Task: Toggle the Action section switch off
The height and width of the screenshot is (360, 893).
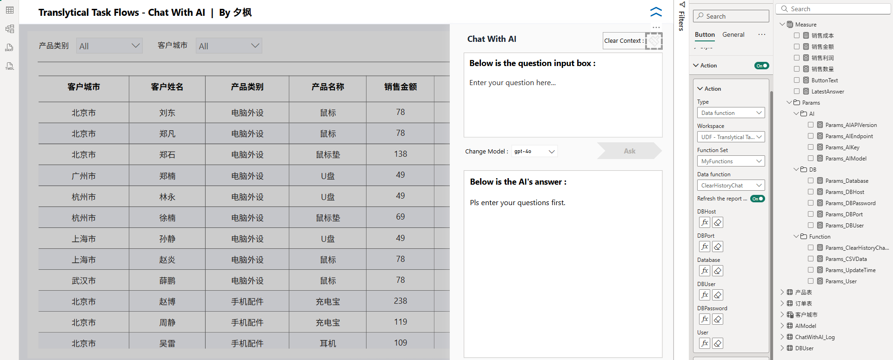Action: tap(761, 66)
